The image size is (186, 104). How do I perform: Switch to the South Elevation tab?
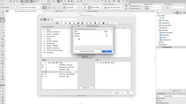click(92, 11)
